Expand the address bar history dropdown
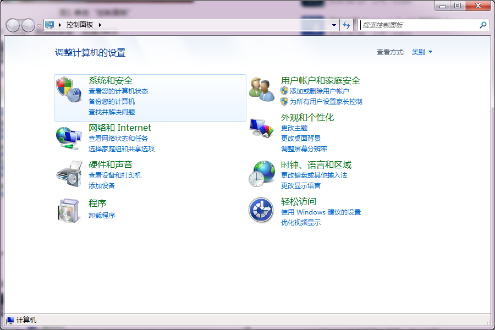This screenshot has height=330, width=495. pos(334,25)
